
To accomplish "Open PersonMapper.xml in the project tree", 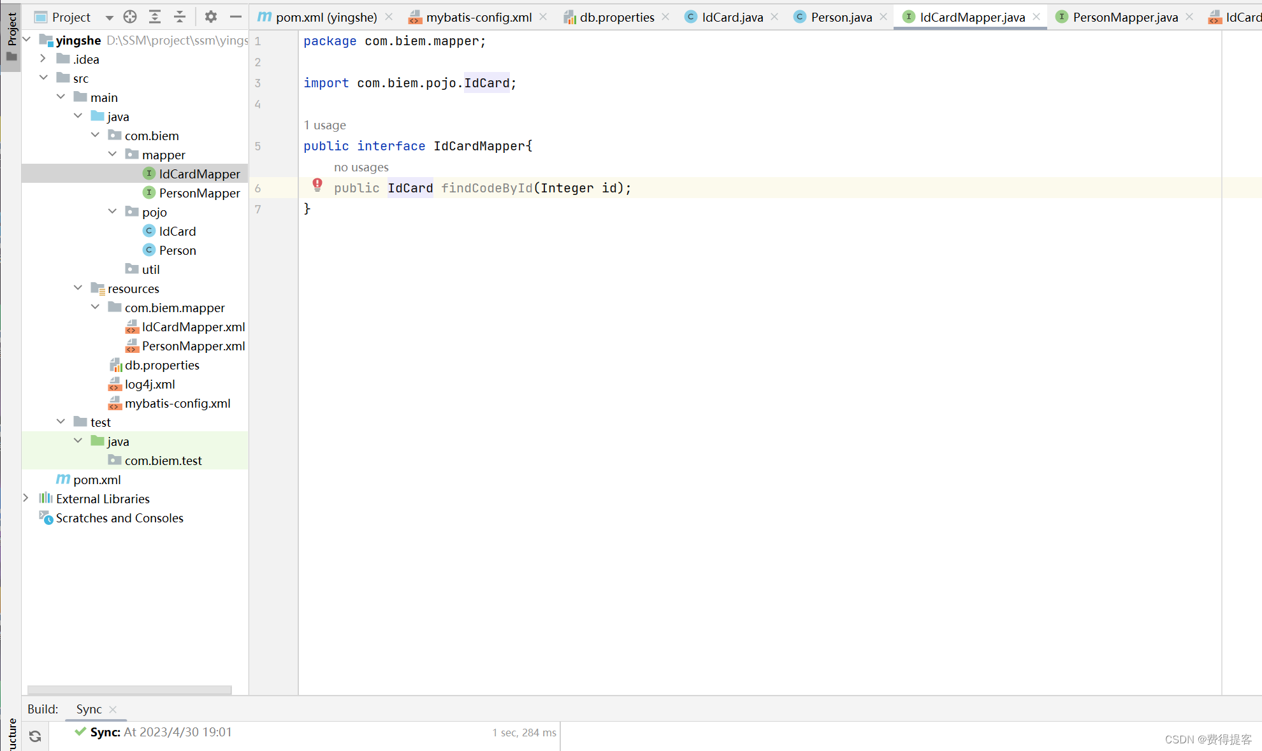I will (x=192, y=346).
